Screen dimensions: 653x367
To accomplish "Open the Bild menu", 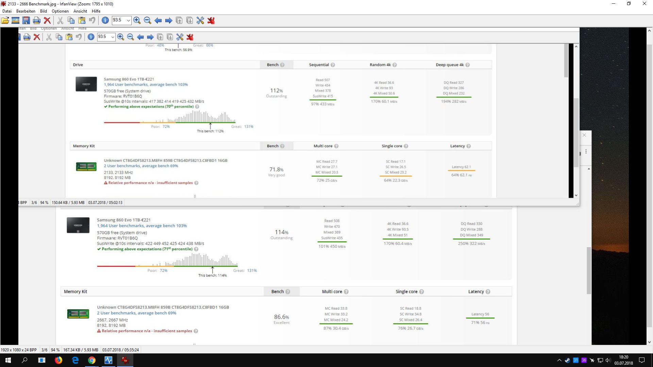I will tap(44, 11).
